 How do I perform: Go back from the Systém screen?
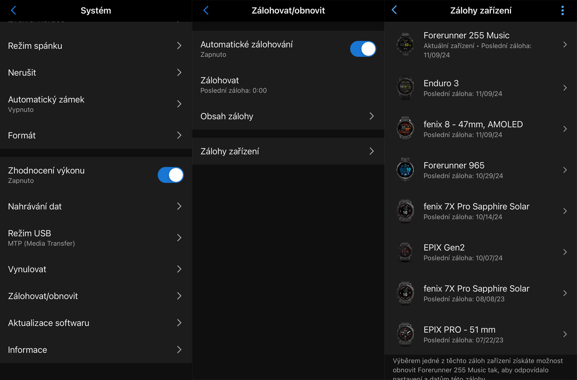(x=13, y=10)
